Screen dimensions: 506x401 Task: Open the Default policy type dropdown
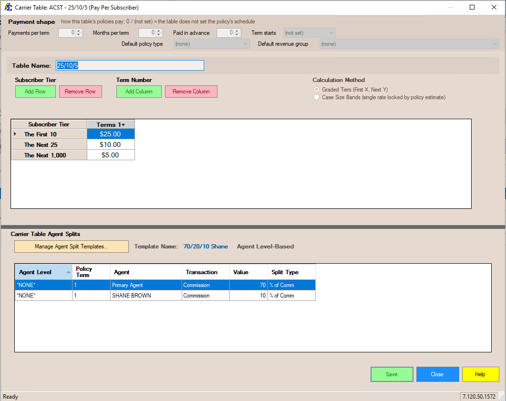click(x=246, y=44)
